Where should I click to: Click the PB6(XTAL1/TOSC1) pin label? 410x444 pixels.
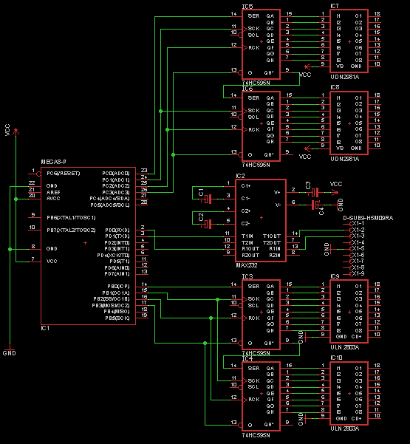pyautogui.click(x=71, y=217)
